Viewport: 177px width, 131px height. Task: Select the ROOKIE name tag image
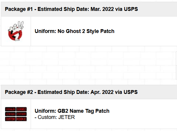22,119
